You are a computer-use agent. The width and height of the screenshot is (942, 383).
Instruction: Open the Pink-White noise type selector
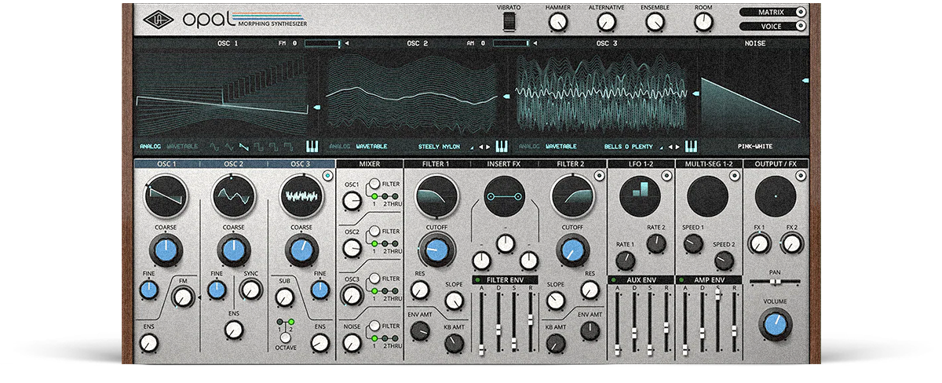tap(755, 147)
